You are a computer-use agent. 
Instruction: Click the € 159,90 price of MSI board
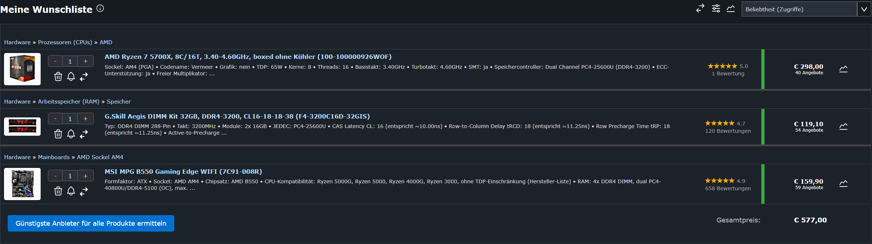pos(808,181)
